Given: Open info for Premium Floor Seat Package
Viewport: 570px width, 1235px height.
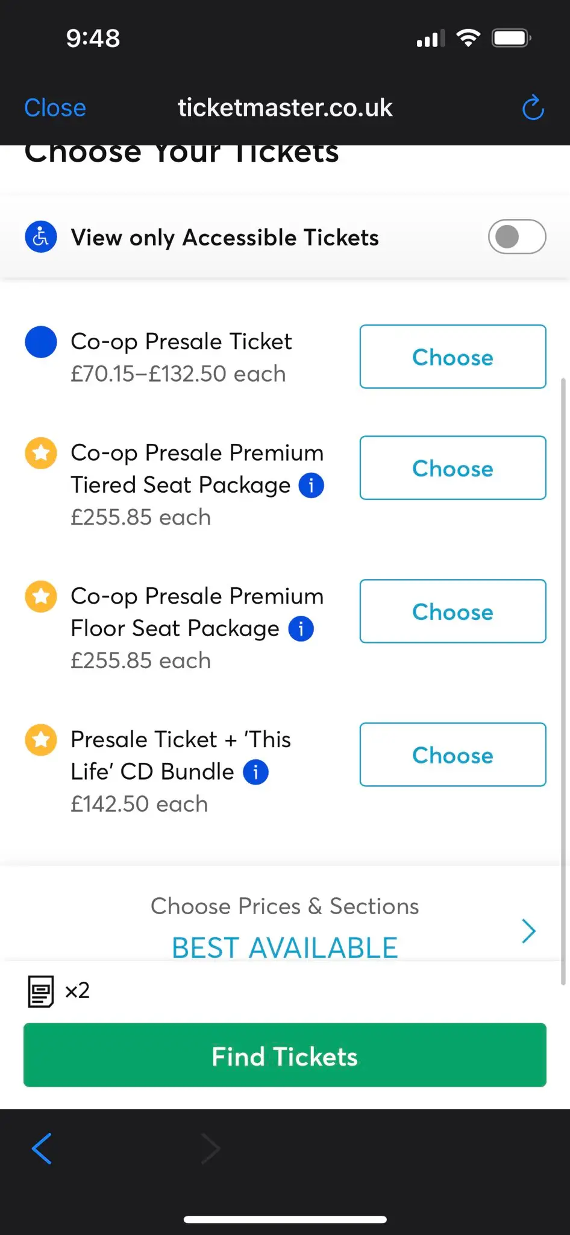Looking at the screenshot, I should (x=301, y=629).
